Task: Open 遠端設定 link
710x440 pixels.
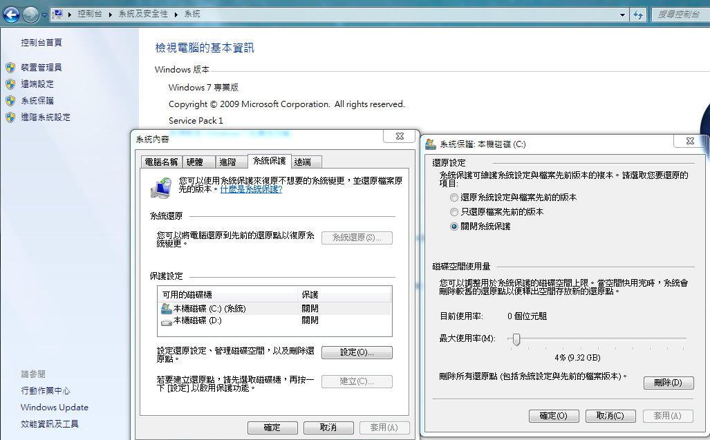Action: (x=37, y=84)
